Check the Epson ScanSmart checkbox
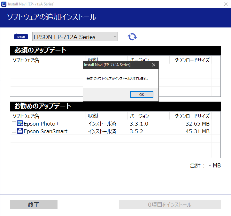The width and height of the screenshot is (231, 216). [14, 131]
